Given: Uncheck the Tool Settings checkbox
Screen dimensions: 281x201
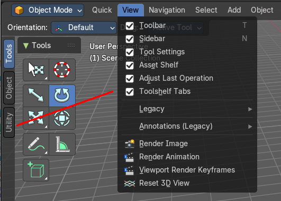Looking at the screenshot, I should pos(130,52).
